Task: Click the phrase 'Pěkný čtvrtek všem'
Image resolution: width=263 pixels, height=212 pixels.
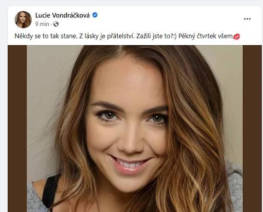Action: 206,36
